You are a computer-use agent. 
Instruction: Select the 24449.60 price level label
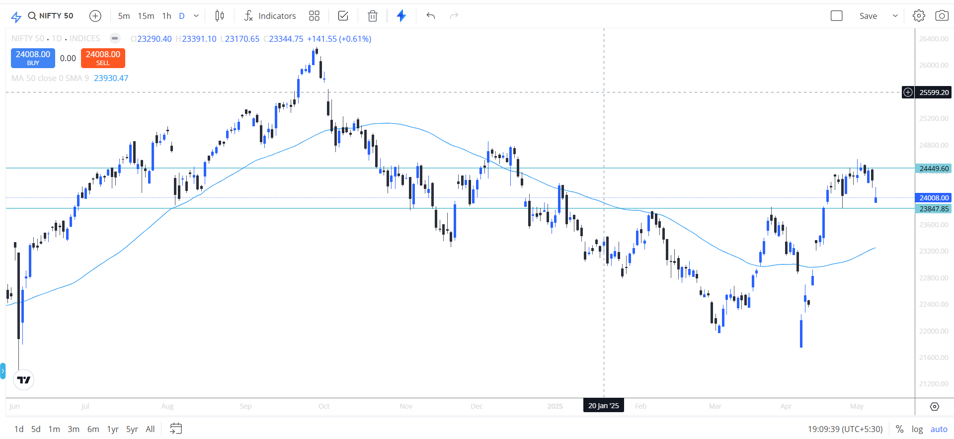point(934,169)
